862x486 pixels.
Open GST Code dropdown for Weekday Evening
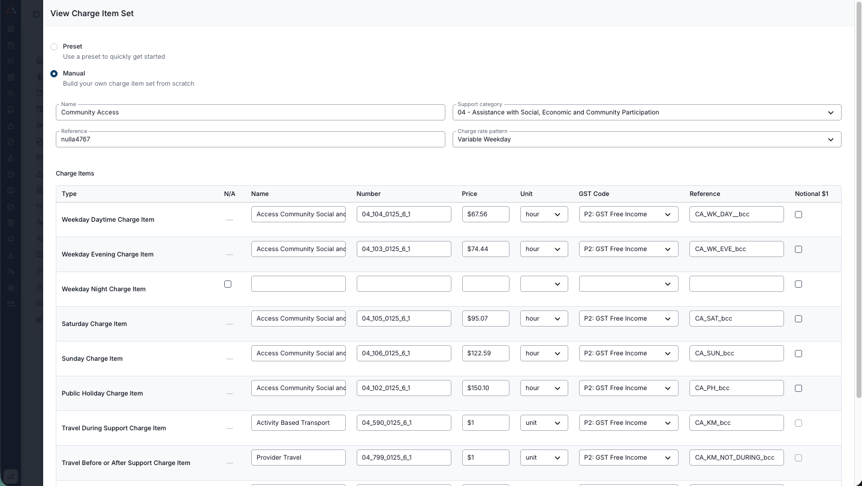tap(628, 249)
